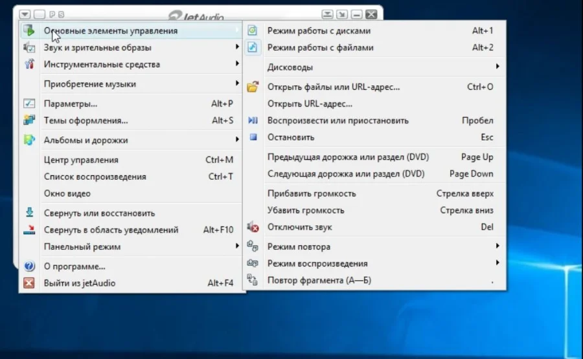Open the Режим воспроизведения icon entry
This screenshot has width=583, height=359.
tap(253, 263)
